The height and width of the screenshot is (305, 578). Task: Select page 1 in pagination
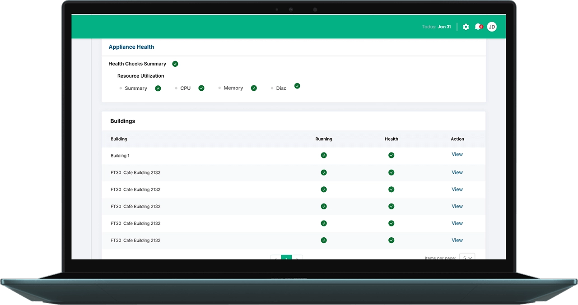click(286, 258)
